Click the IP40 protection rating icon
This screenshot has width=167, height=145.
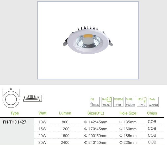142,102
